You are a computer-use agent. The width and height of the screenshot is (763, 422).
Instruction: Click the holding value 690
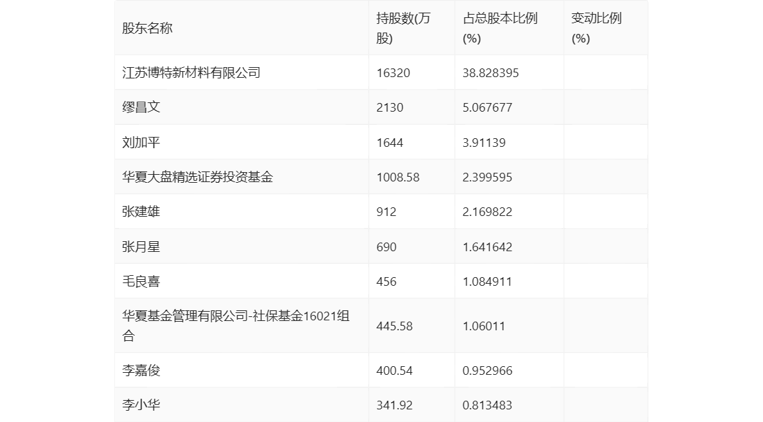point(386,247)
